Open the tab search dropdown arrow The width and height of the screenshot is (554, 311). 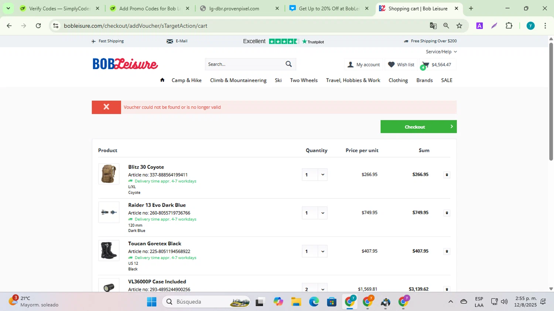8,8
